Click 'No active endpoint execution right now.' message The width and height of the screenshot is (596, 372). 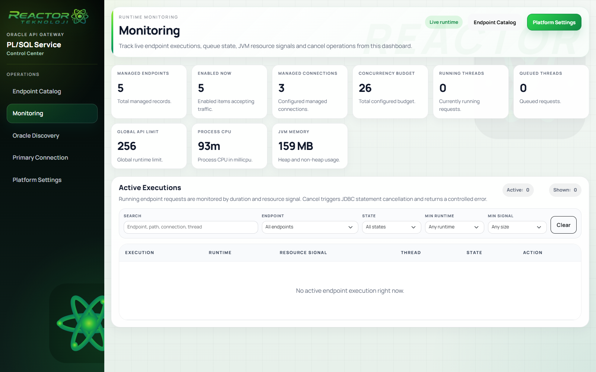tap(350, 291)
